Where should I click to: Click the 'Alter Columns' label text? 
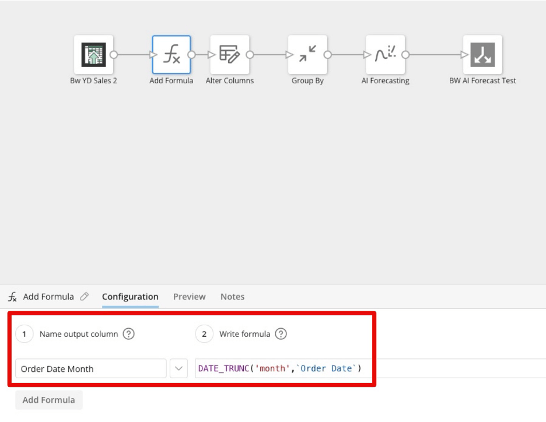click(230, 80)
